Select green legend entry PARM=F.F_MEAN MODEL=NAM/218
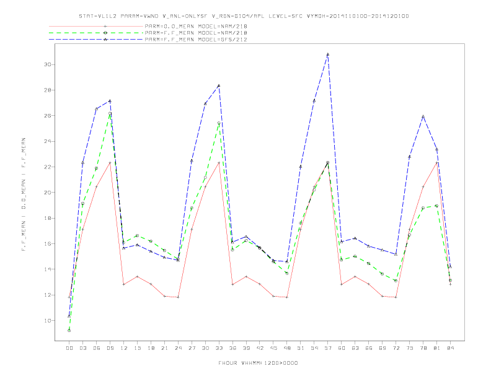491x379 pixels. click(196, 33)
